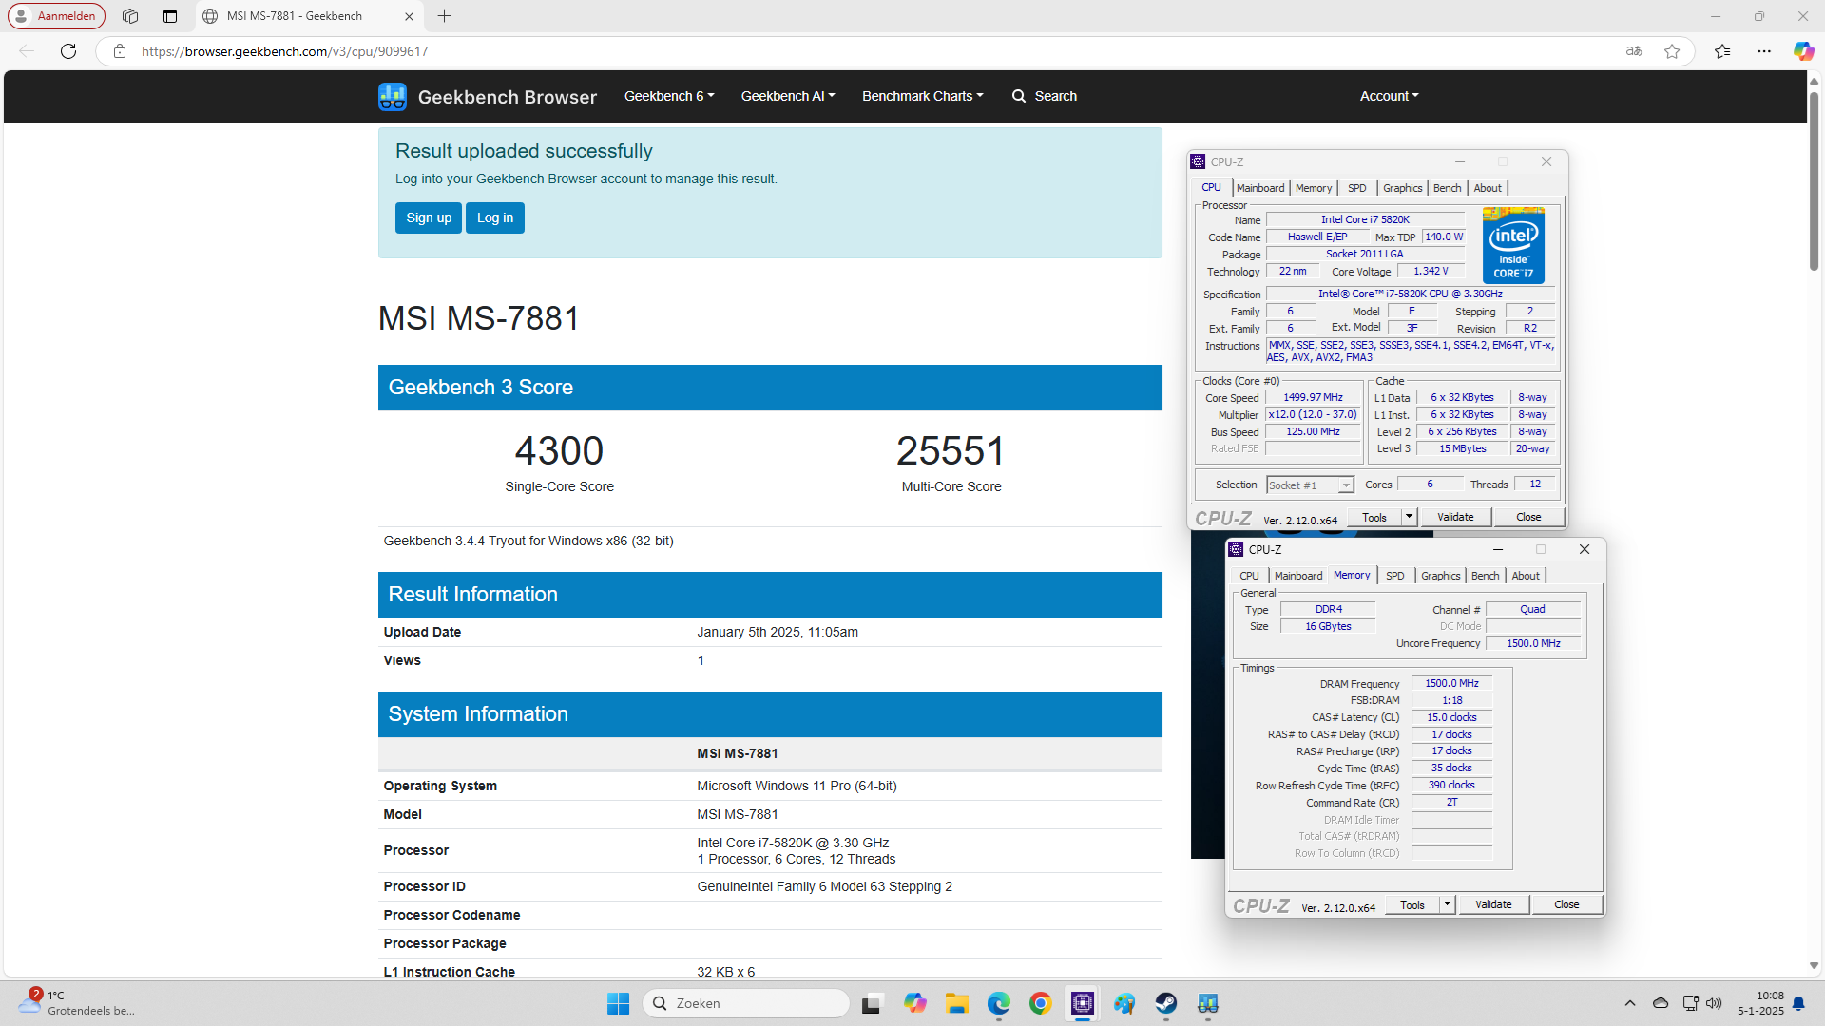The width and height of the screenshot is (1825, 1026).
Task: Open Steam from taskbar
Action: coord(1165,1003)
